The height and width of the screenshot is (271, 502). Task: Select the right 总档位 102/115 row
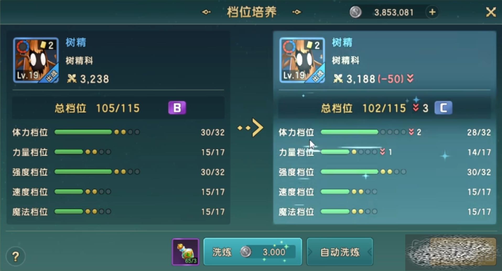pos(385,108)
